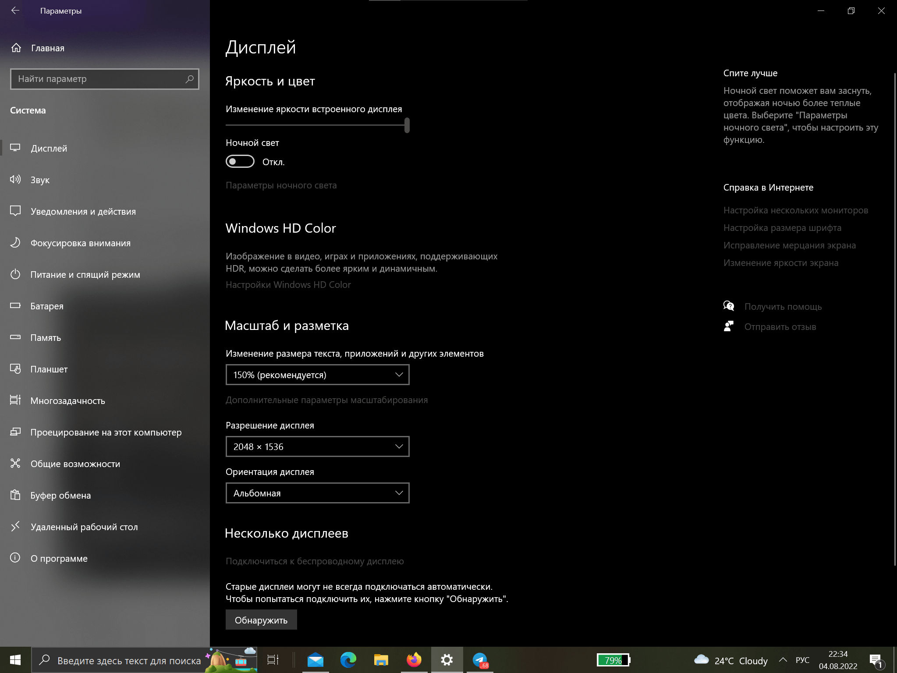Open the notification center icon

876,661
